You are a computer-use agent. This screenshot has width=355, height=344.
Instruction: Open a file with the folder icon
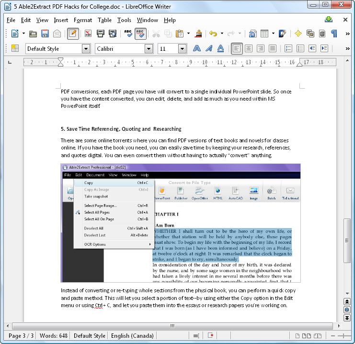click(33, 34)
